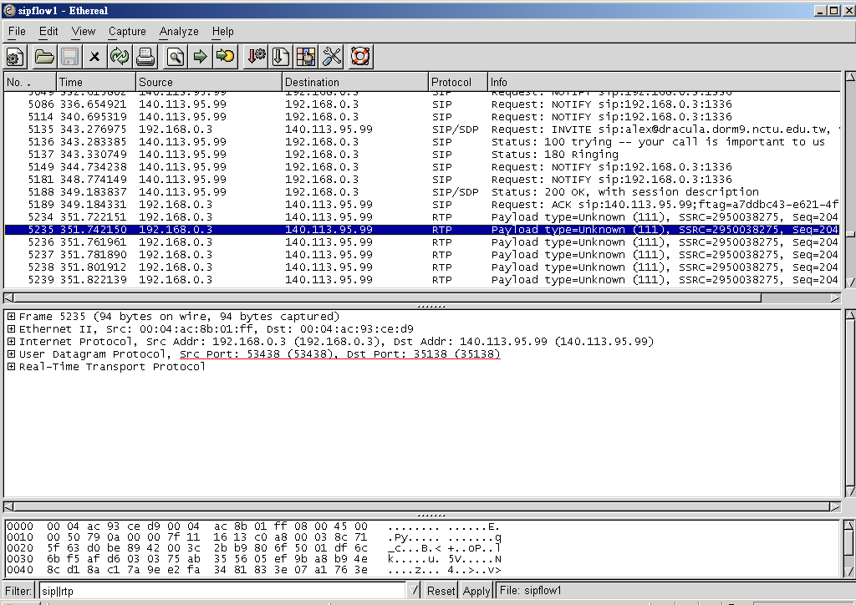Open the Analyze menu
856x605 pixels.
tap(179, 32)
